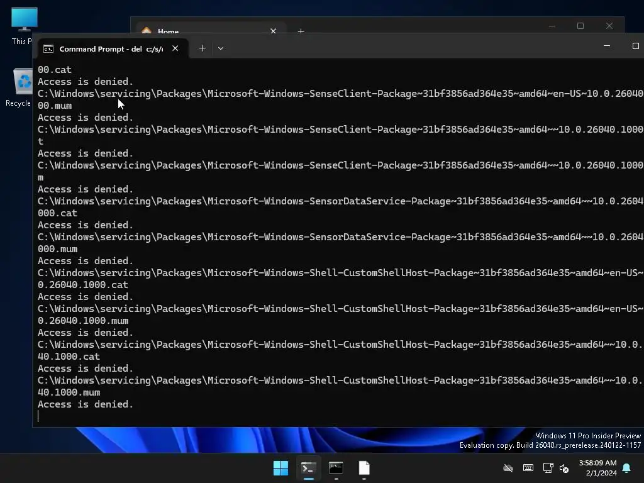Maximize the background Explorer window
Screen dimensions: 644x483
[x=580, y=26]
